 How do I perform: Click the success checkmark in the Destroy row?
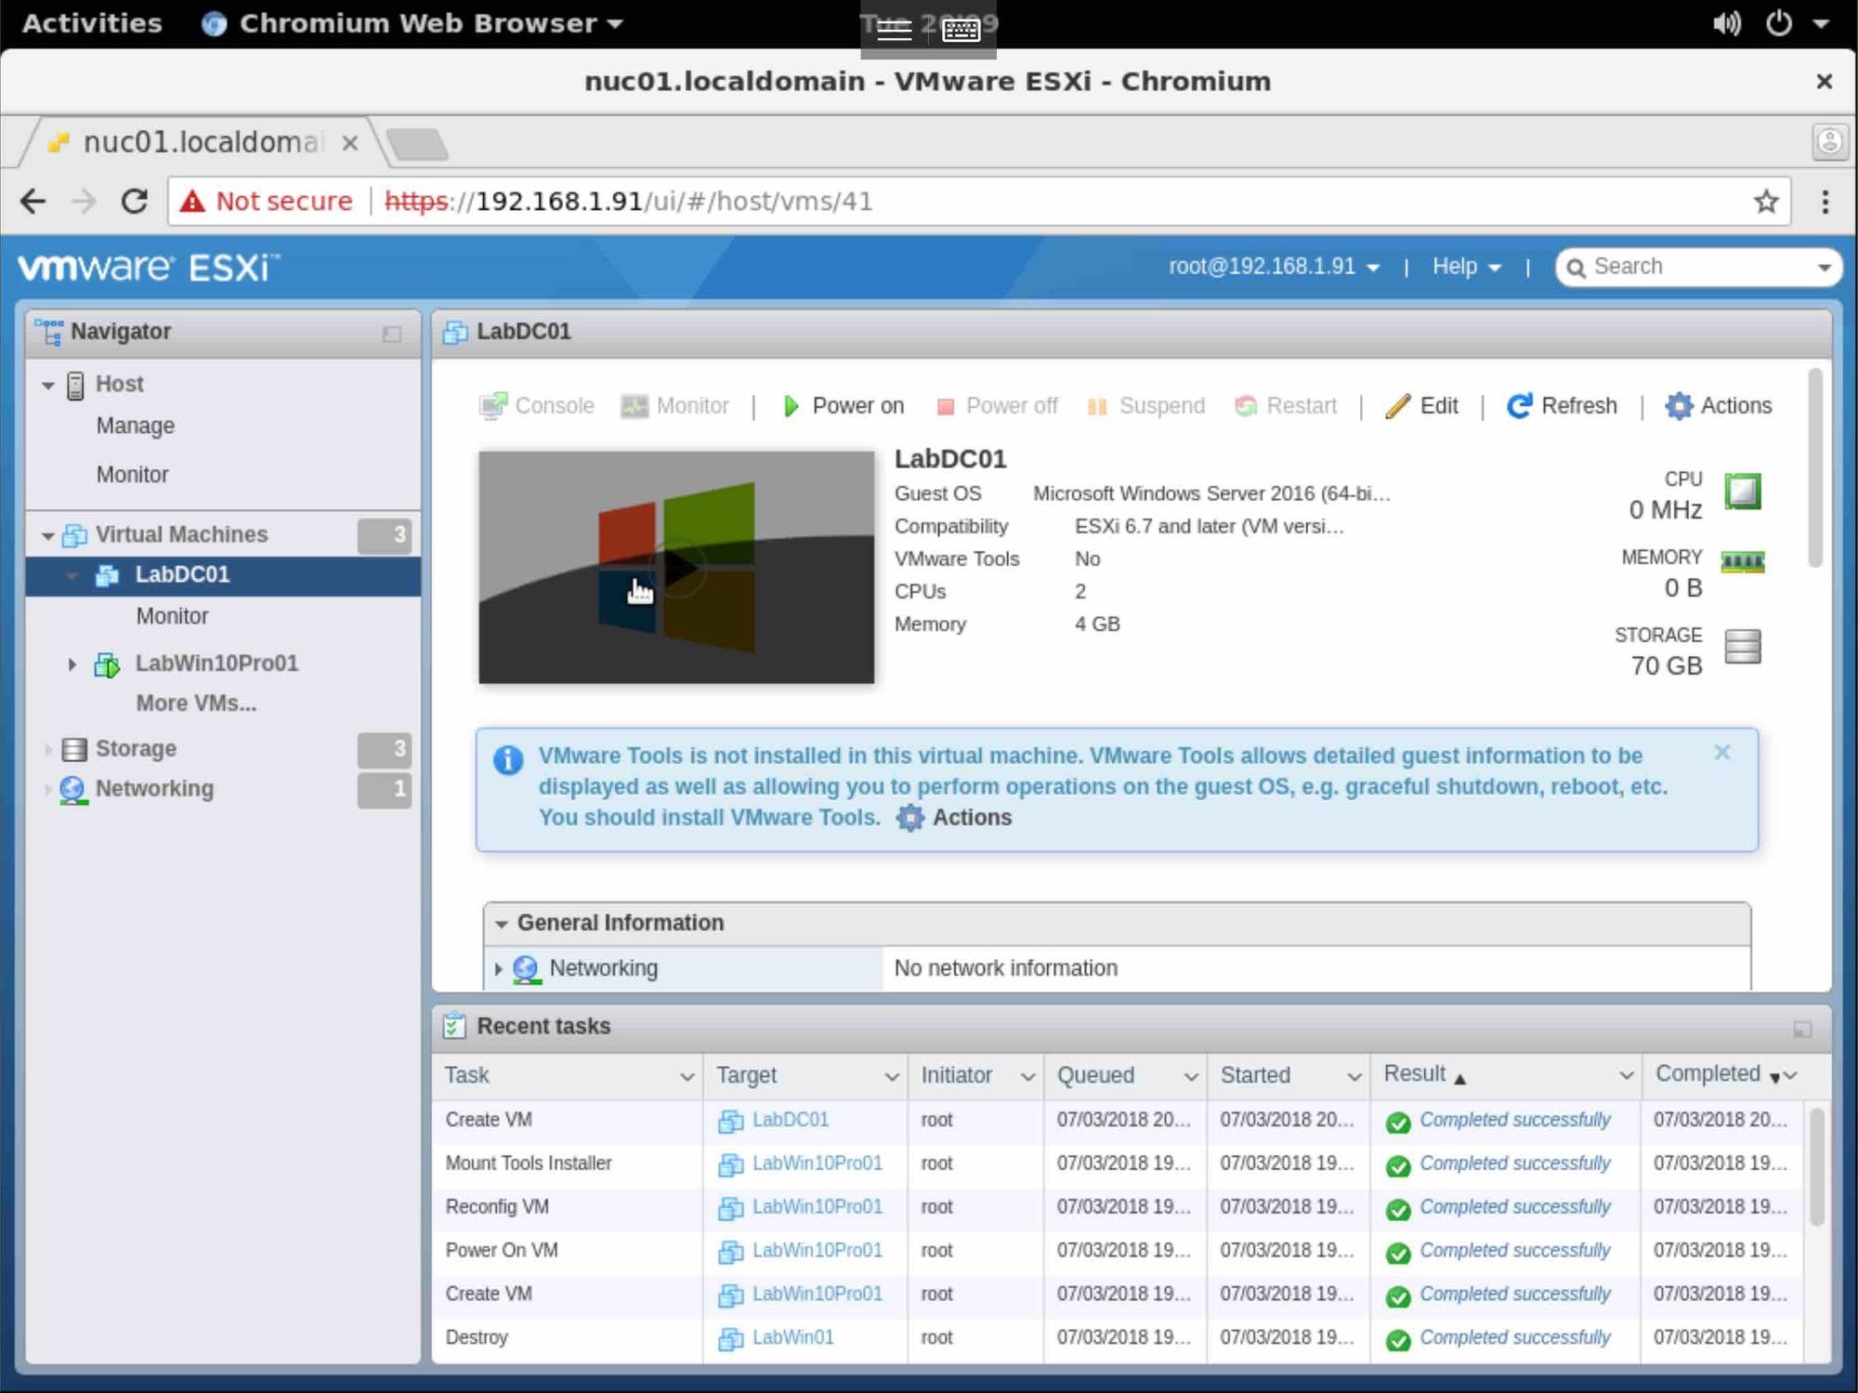tap(1398, 1340)
